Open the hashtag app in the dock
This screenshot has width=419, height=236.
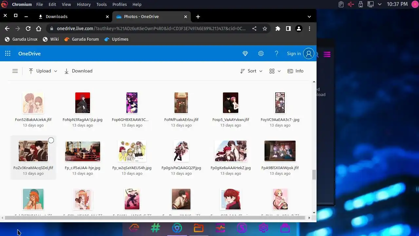(x=155, y=228)
